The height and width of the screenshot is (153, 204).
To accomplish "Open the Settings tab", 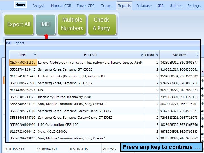I will coord(194,6).
